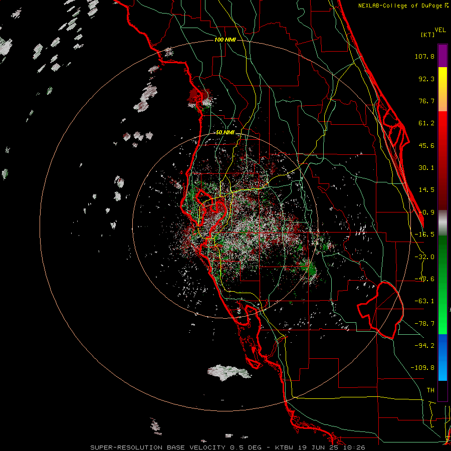Click the 14.5 velocity scale value

tap(426, 190)
